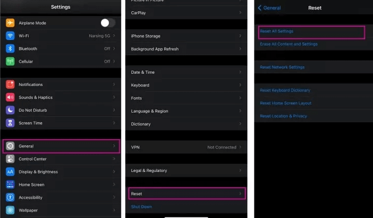Open the VPN row showing Not Connected
The height and width of the screenshot is (218, 373).
tap(186, 147)
